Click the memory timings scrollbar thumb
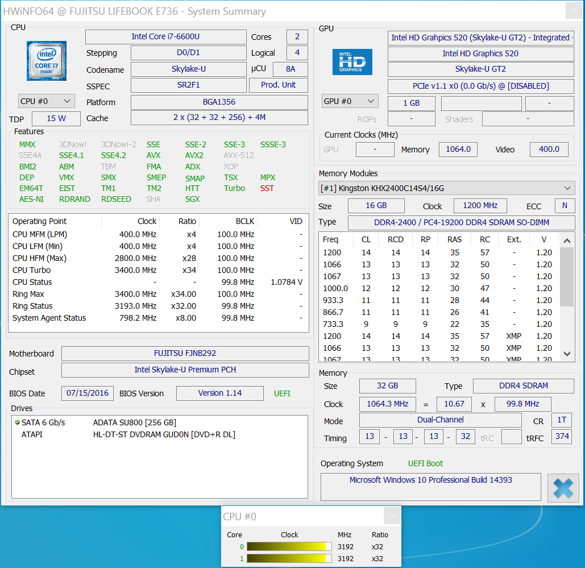This screenshot has width=585, height=568. 567,277
